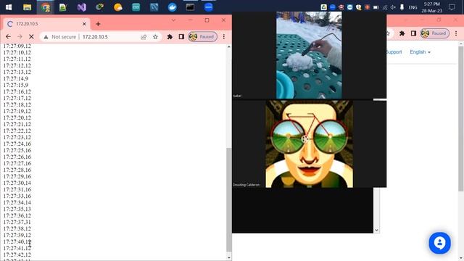
Task: Open Docker Desktop from the taskbar
Action: [173, 7]
